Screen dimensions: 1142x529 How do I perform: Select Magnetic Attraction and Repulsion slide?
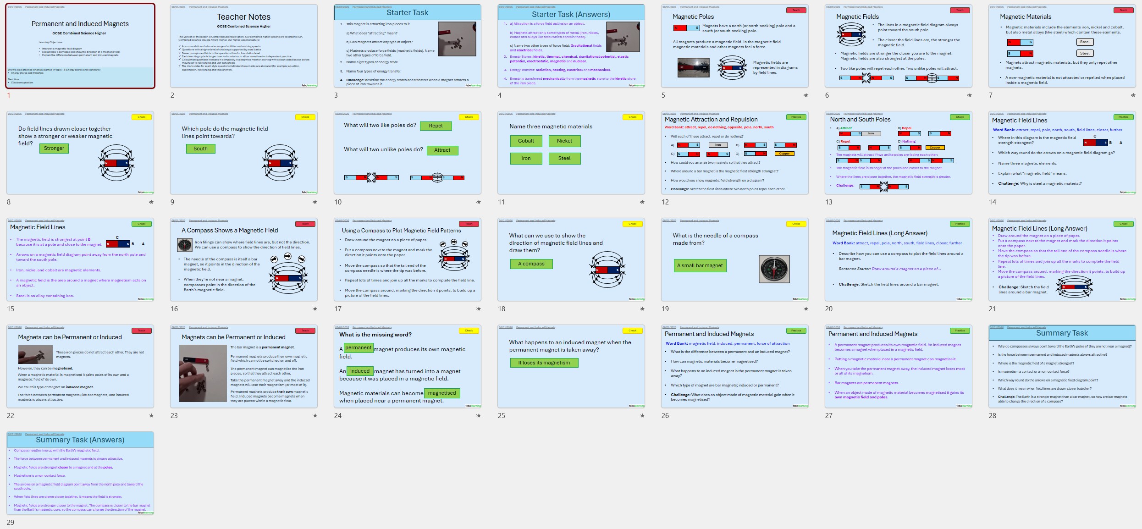point(734,153)
